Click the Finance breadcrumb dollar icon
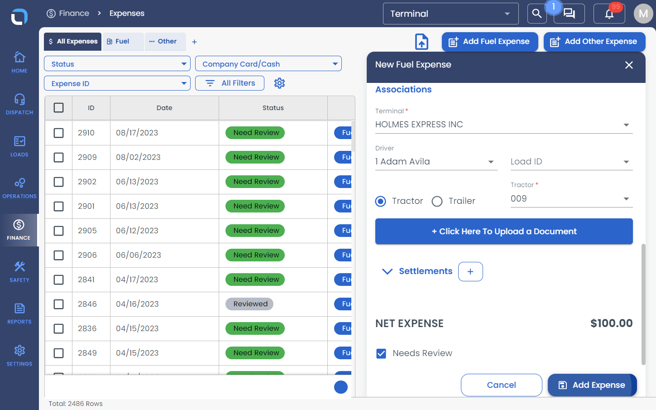The image size is (656, 410). pyautogui.click(x=51, y=14)
